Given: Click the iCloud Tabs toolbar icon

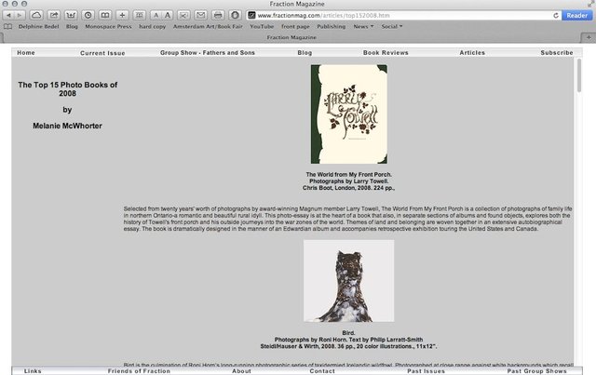Looking at the screenshot, I should tap(35, 16).
